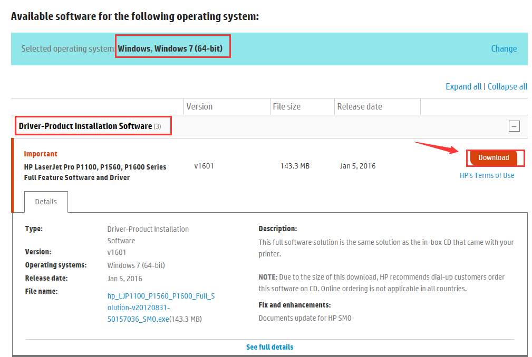Select the Fix and enhancements: label
Viewport: 532px width, 357px height.
[x=295, y=305]
